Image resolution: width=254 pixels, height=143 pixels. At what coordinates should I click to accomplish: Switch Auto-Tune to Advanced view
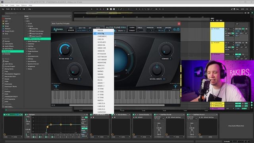coord(71,30)
